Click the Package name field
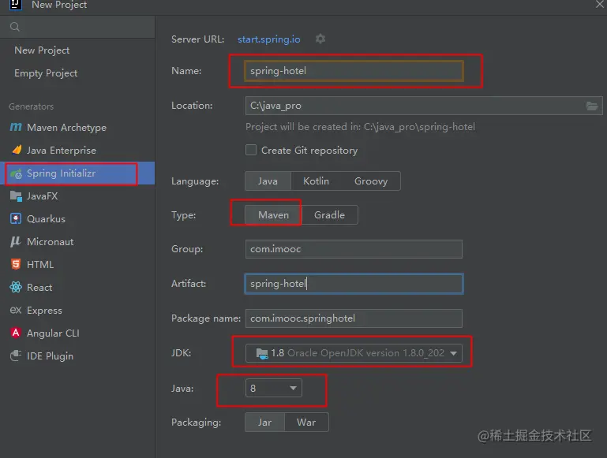 (x=354, y=318)
